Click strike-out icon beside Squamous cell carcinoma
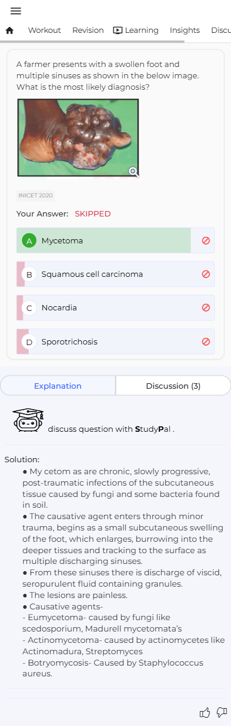This screenshot has width=231, height=726. click(x=206, y=274)
